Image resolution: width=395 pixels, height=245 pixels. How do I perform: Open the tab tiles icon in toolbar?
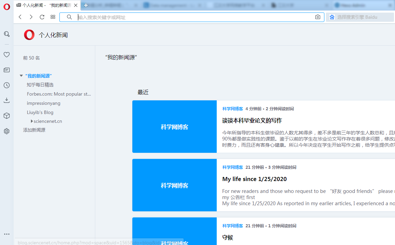(52, 17)
